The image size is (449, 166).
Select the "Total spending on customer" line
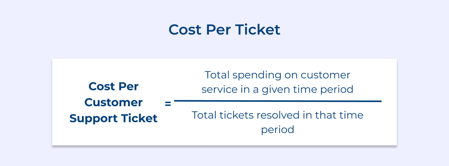coord(277,75)
